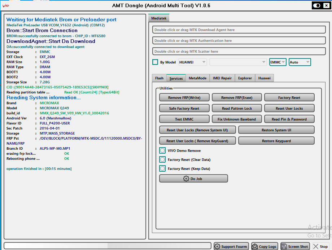Click the operation finished time line

tap(39, 169)
